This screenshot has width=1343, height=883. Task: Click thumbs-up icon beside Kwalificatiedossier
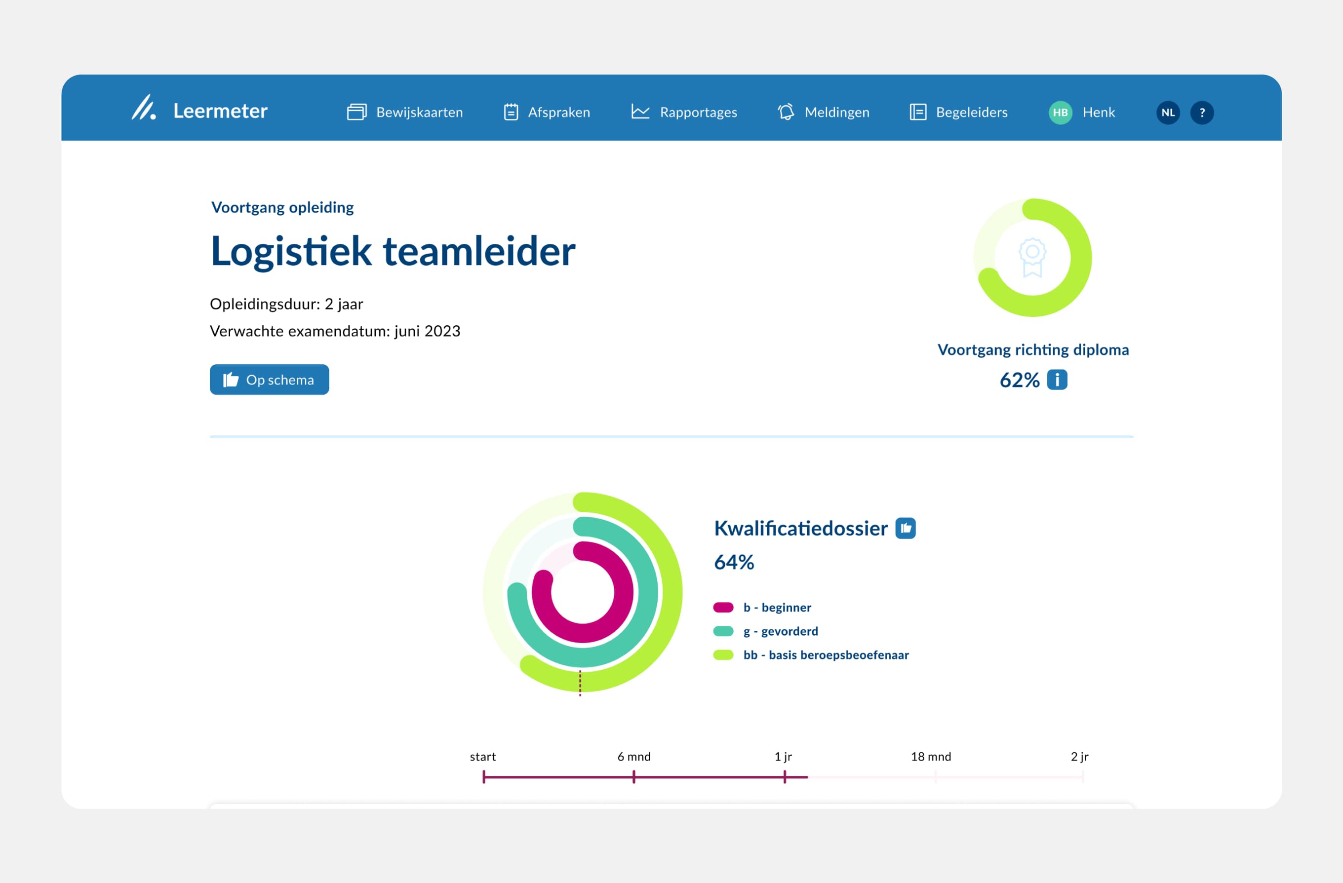coord(905,528)
